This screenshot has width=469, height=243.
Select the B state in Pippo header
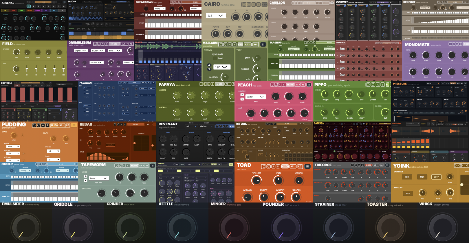click(383, 85)
